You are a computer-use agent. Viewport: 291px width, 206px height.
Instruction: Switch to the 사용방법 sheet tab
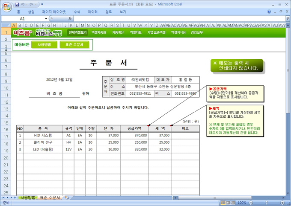28,197
